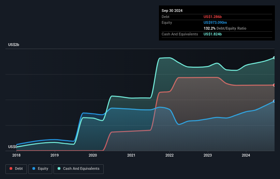Screen dimensions: 280x179
Task: Click the 132.2% Debt/Equity Ratio text
Action: click(225, 28)
